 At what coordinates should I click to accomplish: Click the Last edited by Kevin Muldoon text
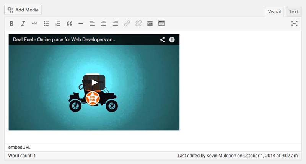click(x=238, y=156)
